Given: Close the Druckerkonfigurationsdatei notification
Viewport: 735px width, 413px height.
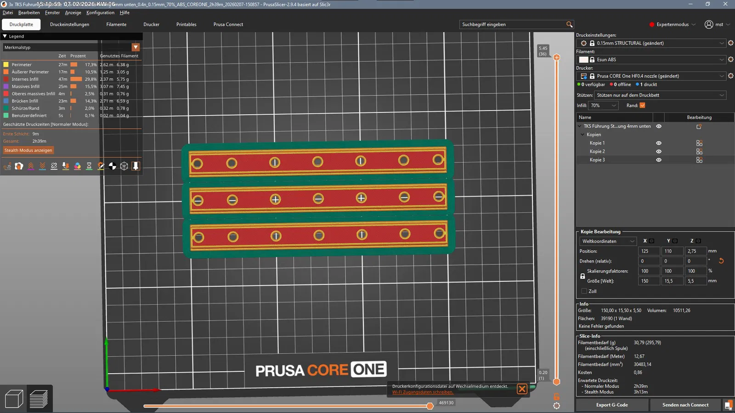Looking at the screenshot, I should tap(522, 389).
